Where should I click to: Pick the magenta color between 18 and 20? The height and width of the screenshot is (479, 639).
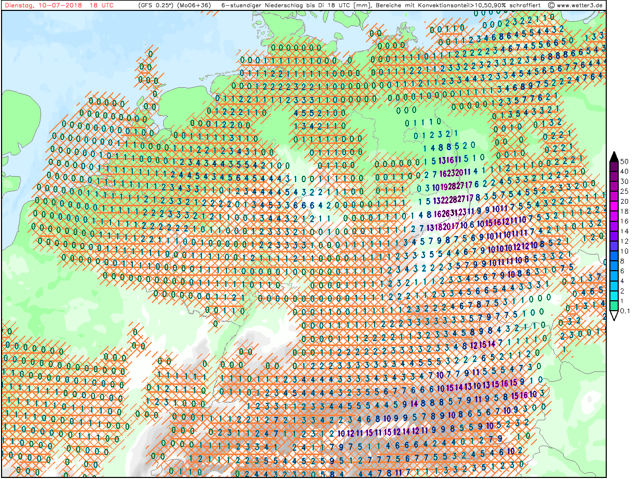coord(614,206)
